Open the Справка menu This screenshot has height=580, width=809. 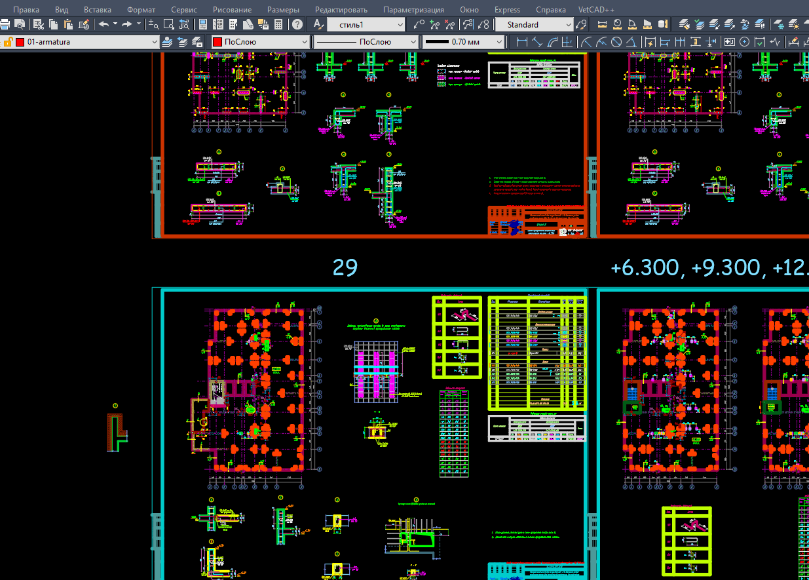click(x=551, y=9)
